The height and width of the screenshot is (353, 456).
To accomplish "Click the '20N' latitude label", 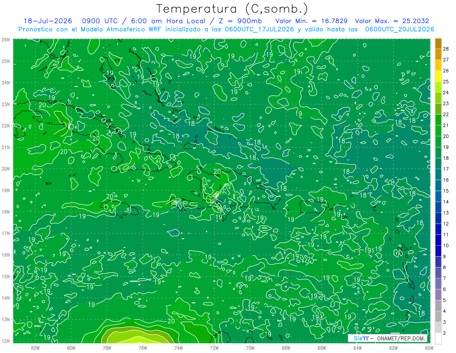I will 6,169.
